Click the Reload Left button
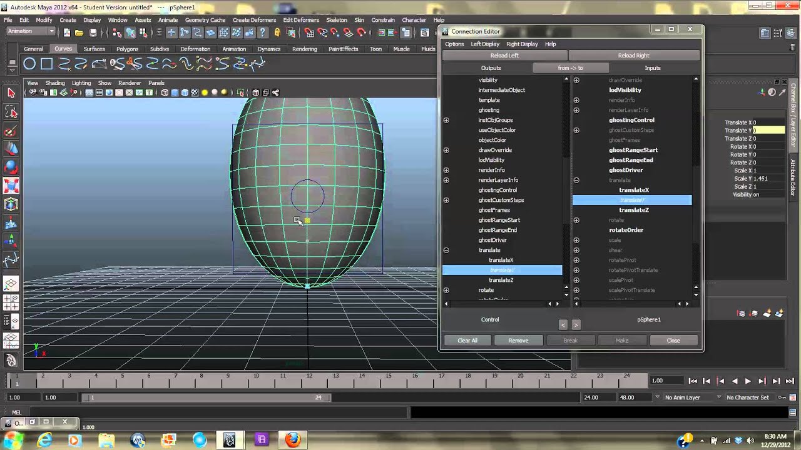The image size is (801, 450). [504, 56]
